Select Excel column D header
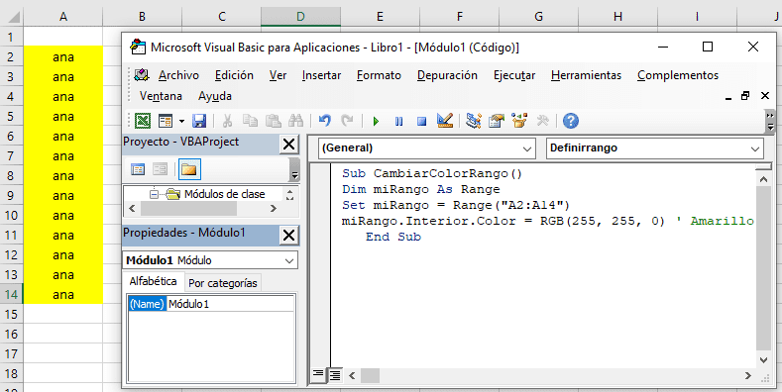This screenshot has width=782, height=392. coord(300,17)
